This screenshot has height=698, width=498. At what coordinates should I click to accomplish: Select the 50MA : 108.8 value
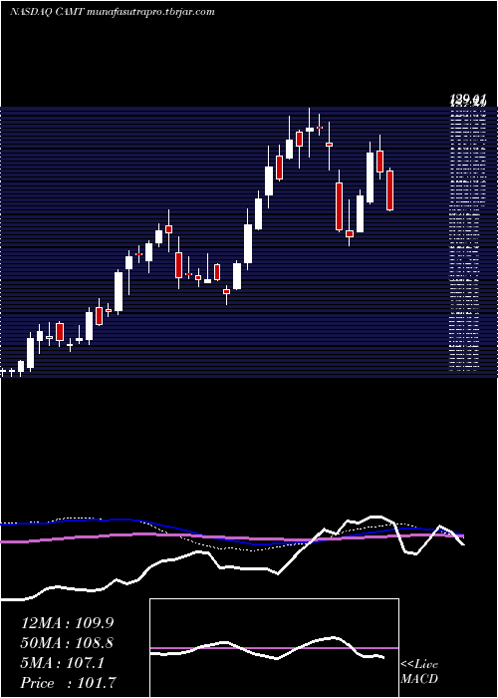(67, 643)
